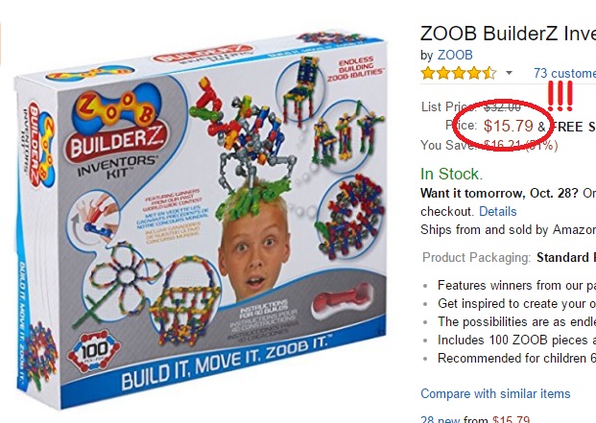596x423 pixels.
Task: Click the ZOOB brand link
Action: click(x=455, y=55)
